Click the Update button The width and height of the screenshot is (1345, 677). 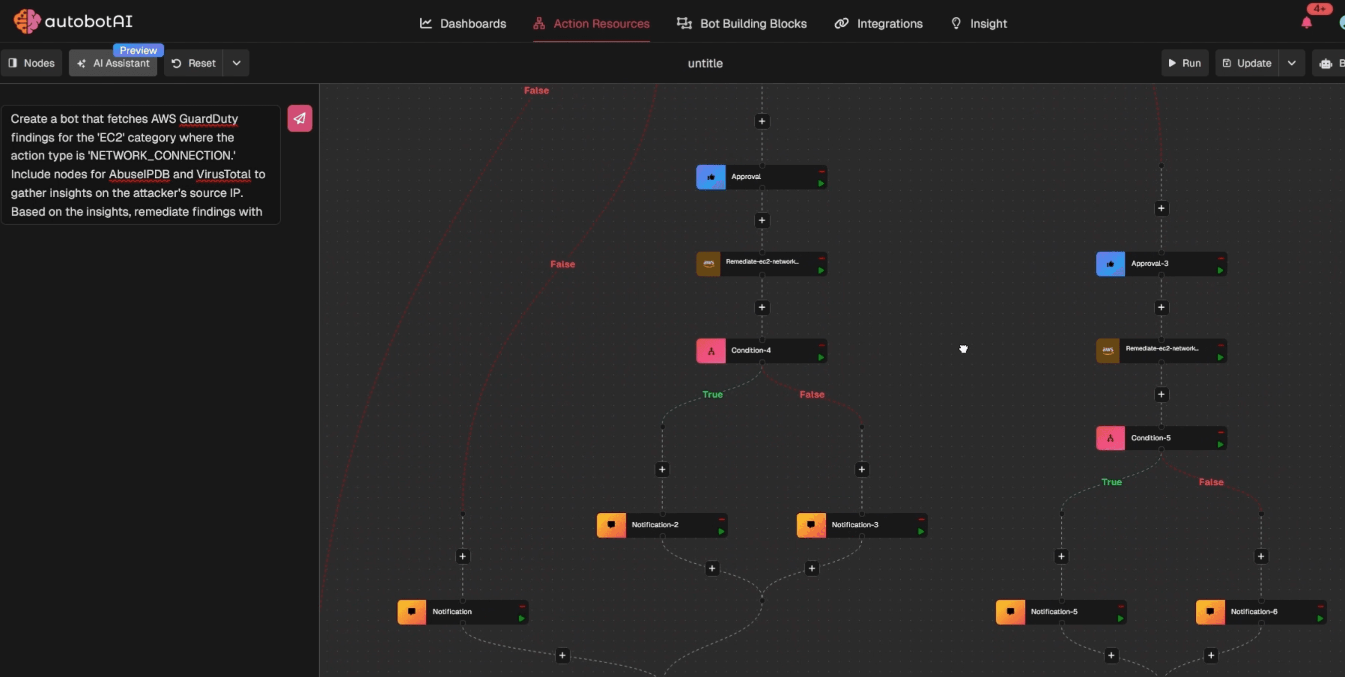(1247, 63)
